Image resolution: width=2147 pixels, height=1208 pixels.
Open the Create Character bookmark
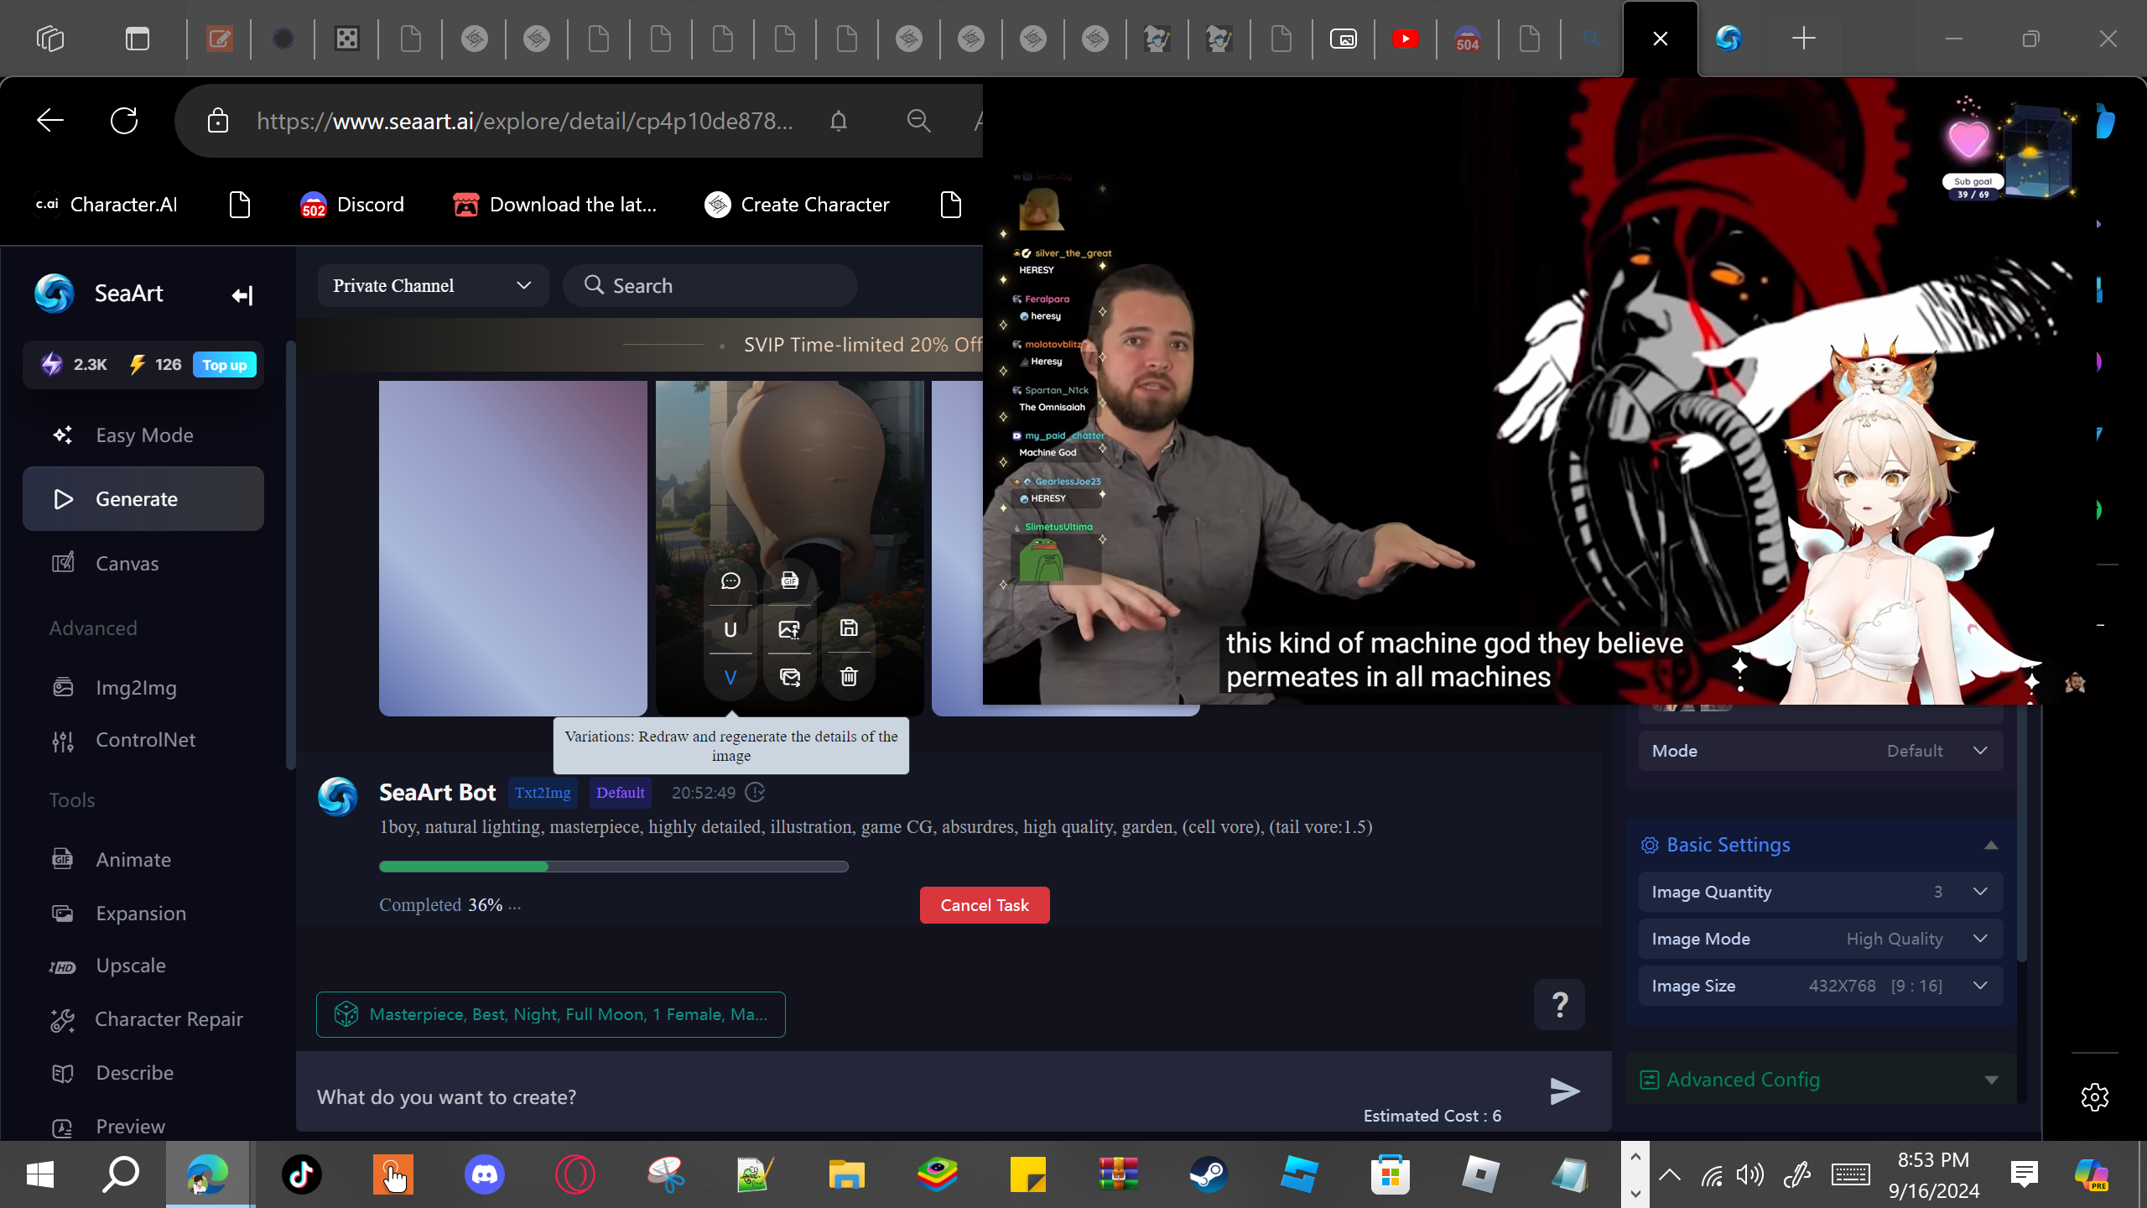click(797, 205)
